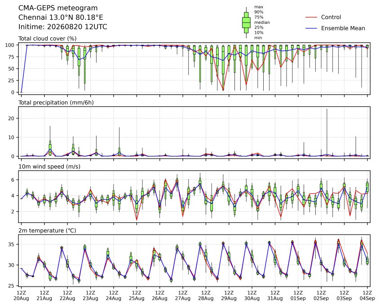This screenshot has width=380, height=306.
Task: Click the boxplot legend icon
Action: coord(246,22)
